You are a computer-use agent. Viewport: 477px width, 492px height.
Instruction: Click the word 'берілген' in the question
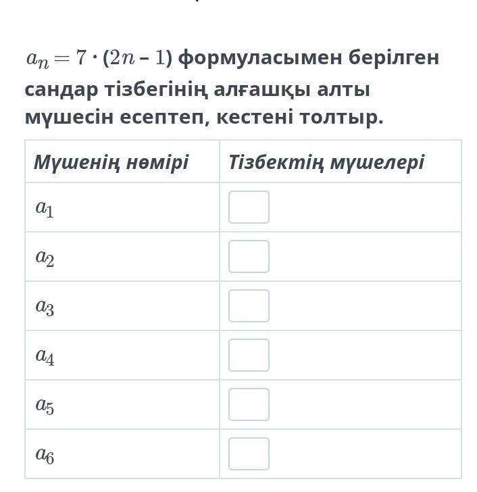(x=394, y=58)
